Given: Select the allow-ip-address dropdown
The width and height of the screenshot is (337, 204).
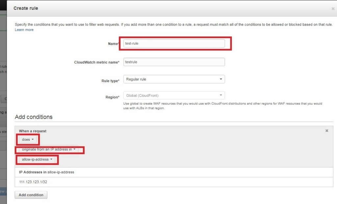Looking at the screenshot, I should coord(37,160).
